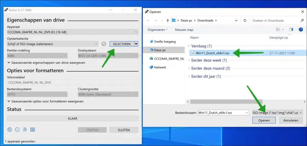Open view options dropdown arrow
Image resolution: width=307 pixels, height=146 pixels.
(x=283, y=30)
